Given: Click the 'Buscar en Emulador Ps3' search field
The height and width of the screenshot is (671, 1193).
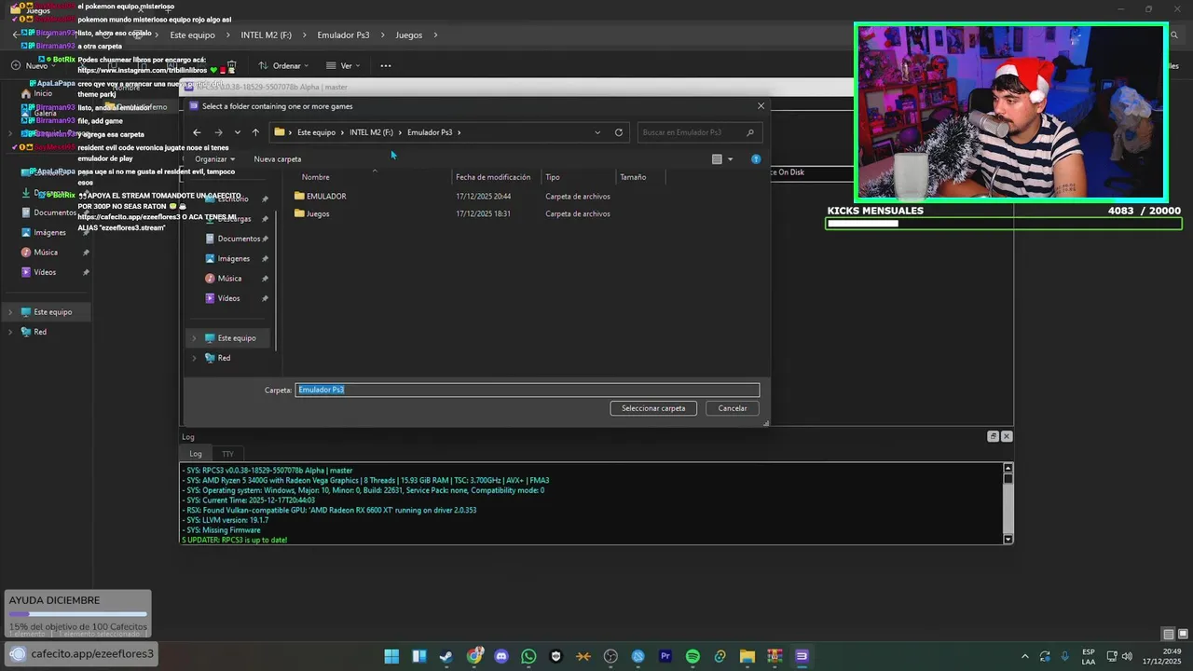Looking at the screenshot, I should [x=698, y=132].
